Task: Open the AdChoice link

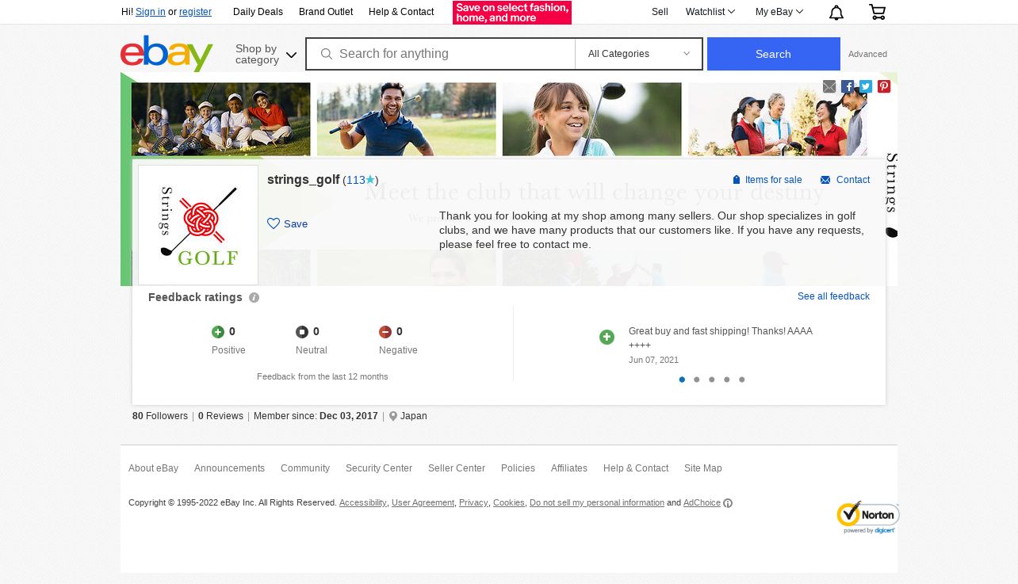Action: point(702,503)
